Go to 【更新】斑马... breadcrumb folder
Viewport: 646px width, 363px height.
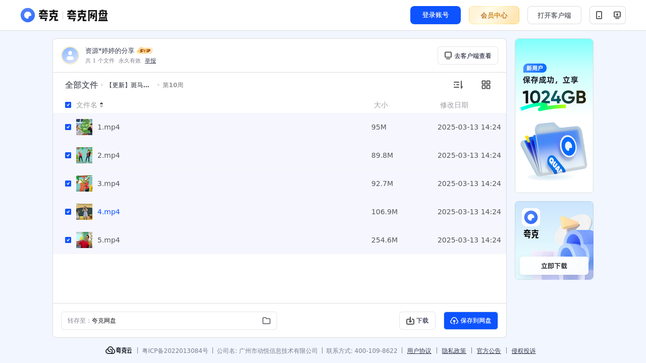128,85
